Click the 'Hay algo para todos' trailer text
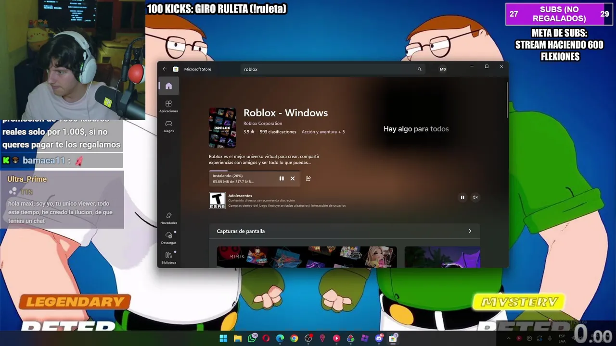The width and height of the screenshot is (616, 346). coord(416,129)
